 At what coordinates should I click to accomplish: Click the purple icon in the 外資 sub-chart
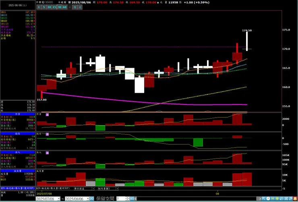[x=48, y=115]
